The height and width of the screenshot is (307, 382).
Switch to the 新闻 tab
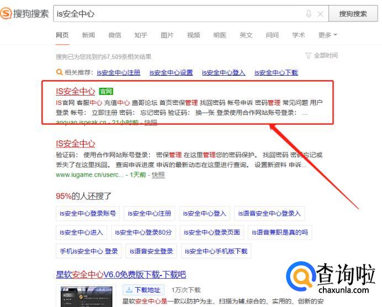[x=88, y=35]
